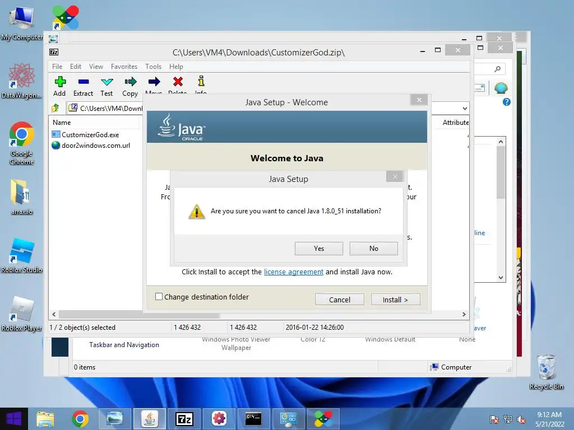Image resolution: width=574 pixels, height=430 pixels.
Task: Open File Explorer from the taskbar
Action: [x=45, y=419]
